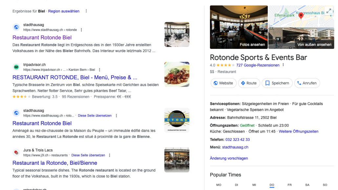Click Popular Times heading
Screen dimensions: 338x190
(225, 175)
